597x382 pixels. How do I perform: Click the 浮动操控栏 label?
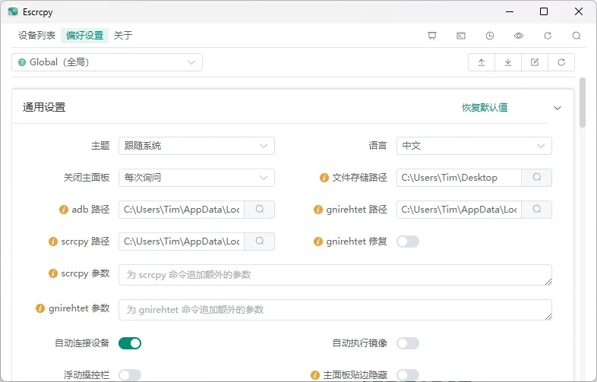click(x=87, y=375)
